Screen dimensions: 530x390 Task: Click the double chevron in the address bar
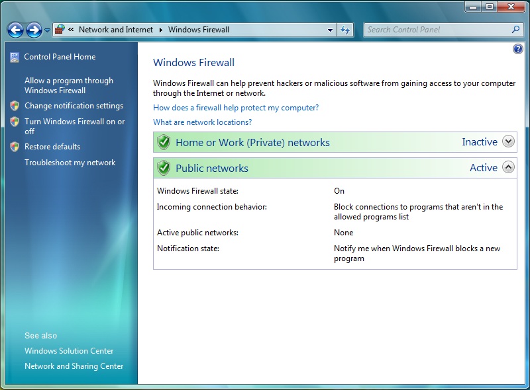(x=71, y=30)
